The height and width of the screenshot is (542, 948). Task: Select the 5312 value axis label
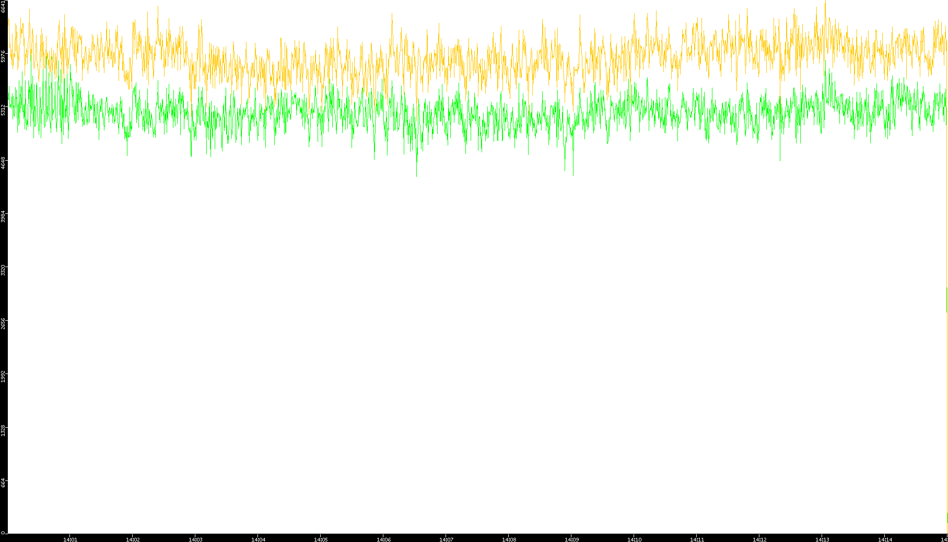pyautogui.click(x=3, y=110)
